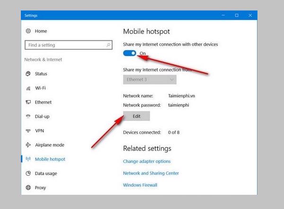Image resolution: width=284 pixels, height=209 pixels.
Task: Click the Proxy globe icon
Action: (x=28, y=188)
